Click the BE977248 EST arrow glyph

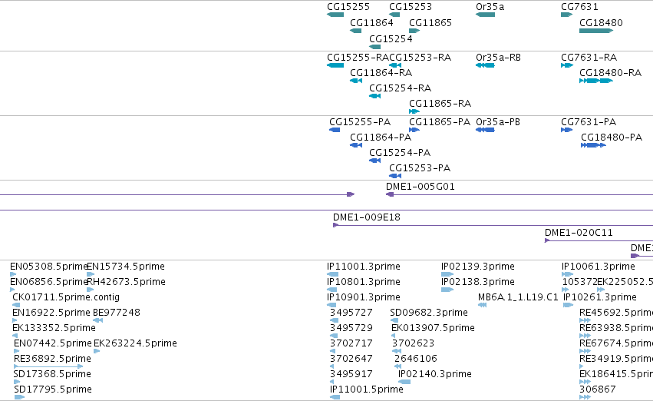point(98,320)
